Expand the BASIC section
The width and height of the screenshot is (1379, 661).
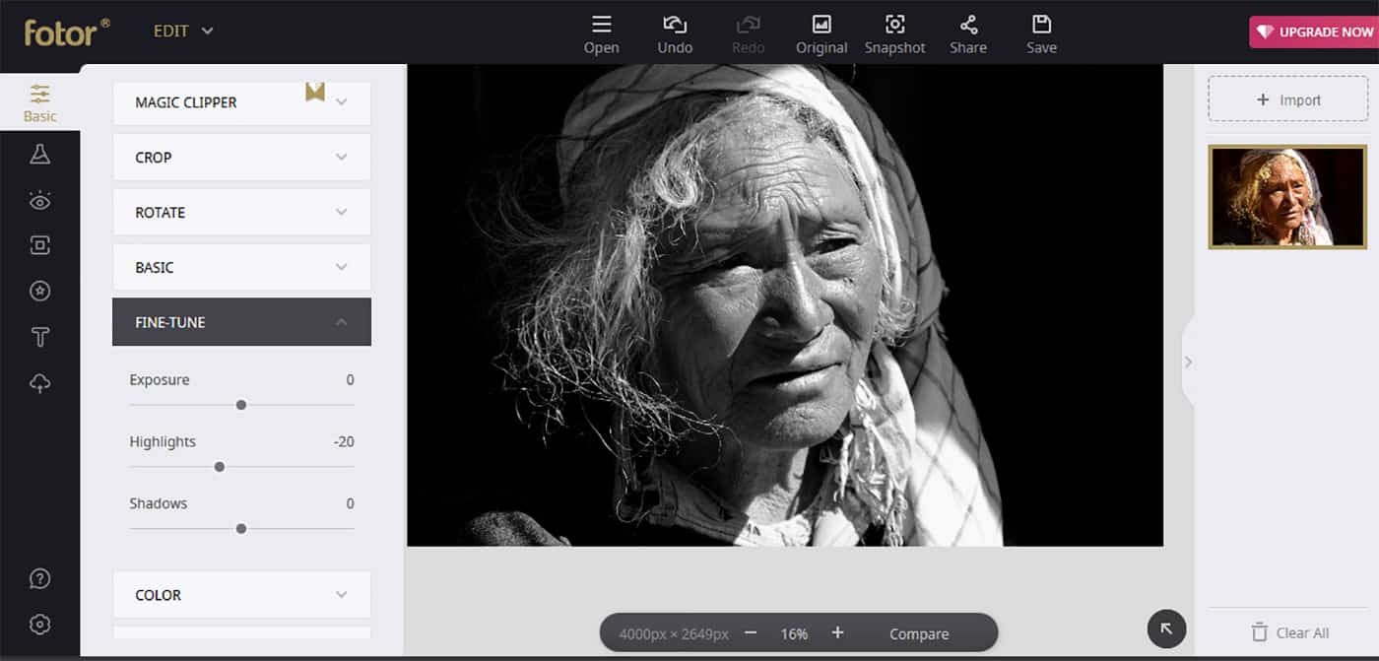pyautogui.click(x=241, y=268)
